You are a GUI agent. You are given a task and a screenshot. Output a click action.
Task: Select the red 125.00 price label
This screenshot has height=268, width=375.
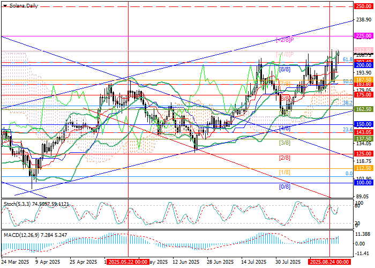364,154
